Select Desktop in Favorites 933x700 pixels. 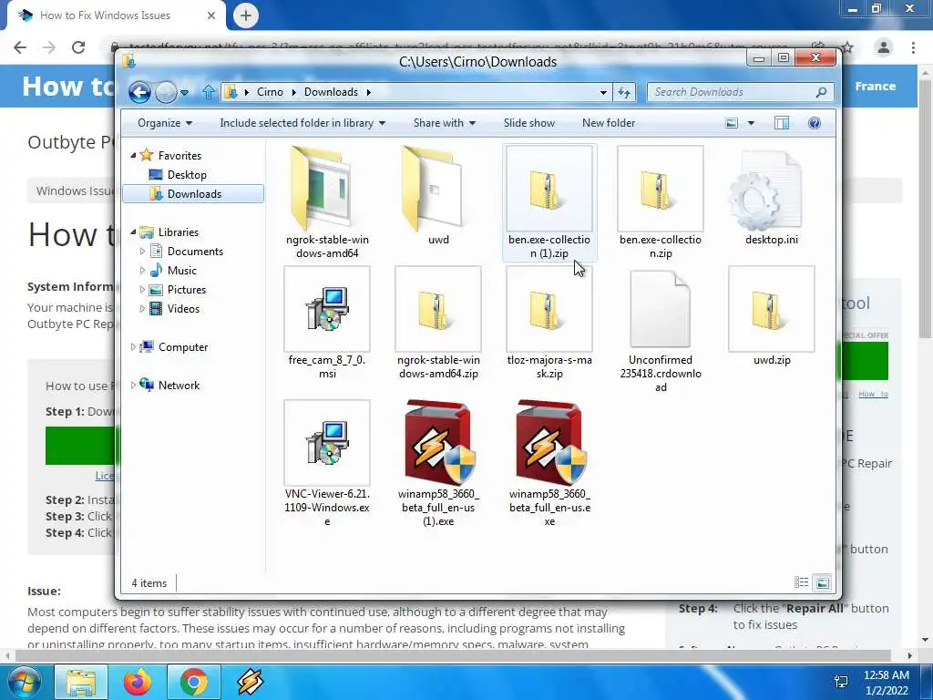point(187,174)
